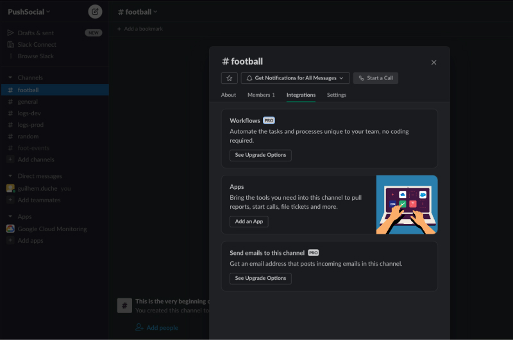The height and width of the screenshot is (340, 513).
Task: Click the Google Cloud Monitoring icon
Action: 10,229
